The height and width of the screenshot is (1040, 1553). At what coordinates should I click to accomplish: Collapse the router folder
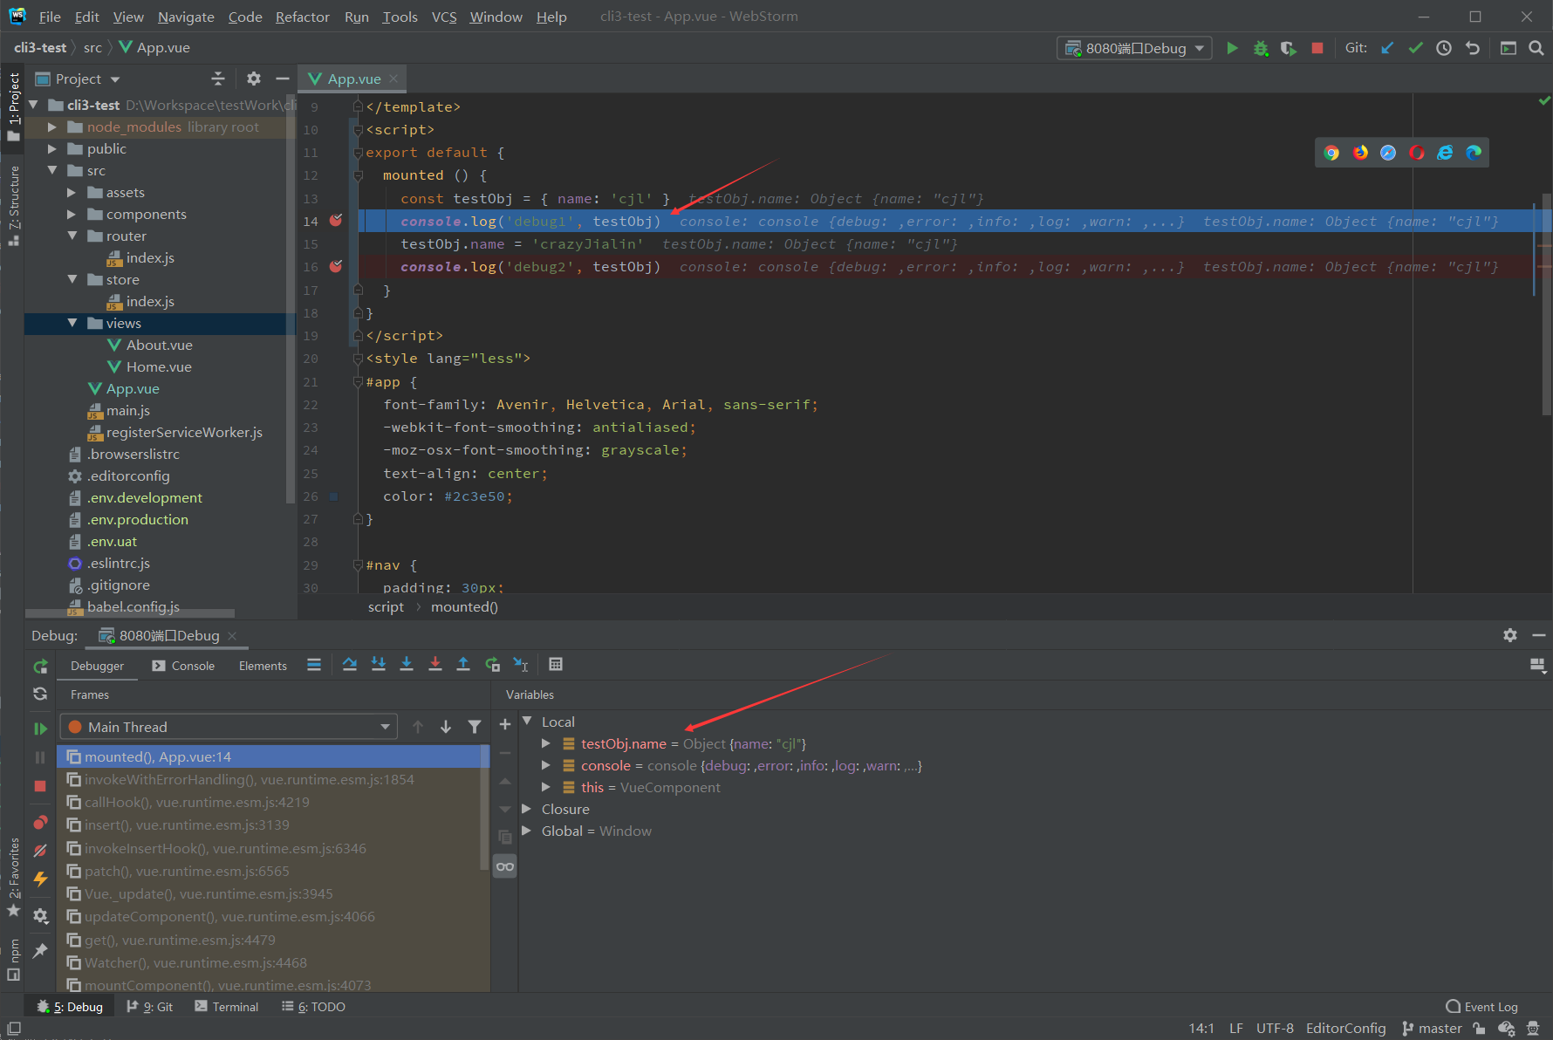point(72,236)
